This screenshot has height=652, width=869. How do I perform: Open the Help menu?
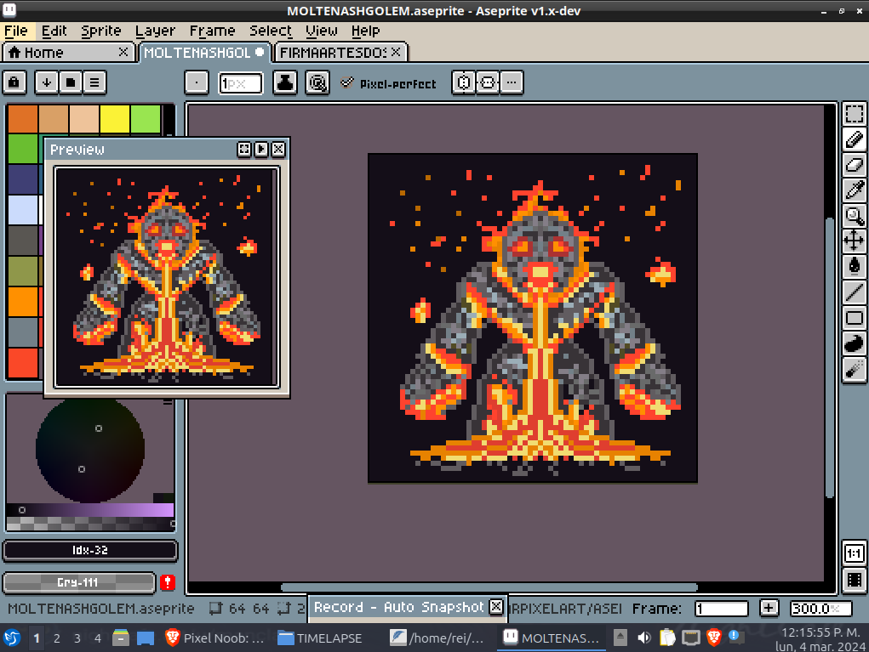tap(366, 31)
